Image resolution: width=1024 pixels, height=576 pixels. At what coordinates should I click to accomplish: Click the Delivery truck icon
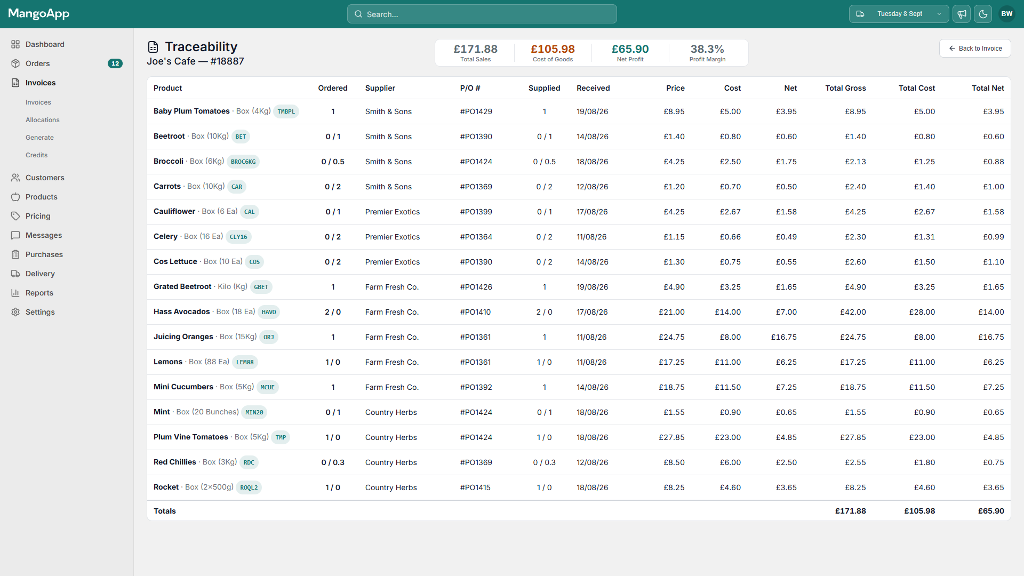click(15, 274)
